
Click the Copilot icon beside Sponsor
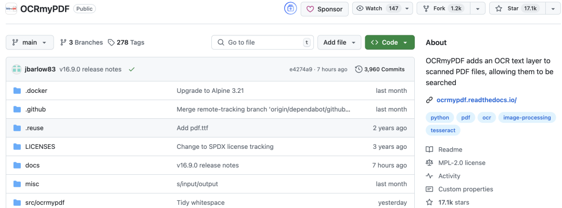point(290,9)
